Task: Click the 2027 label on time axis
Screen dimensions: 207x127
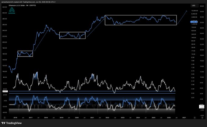Action: click(184, 118)
